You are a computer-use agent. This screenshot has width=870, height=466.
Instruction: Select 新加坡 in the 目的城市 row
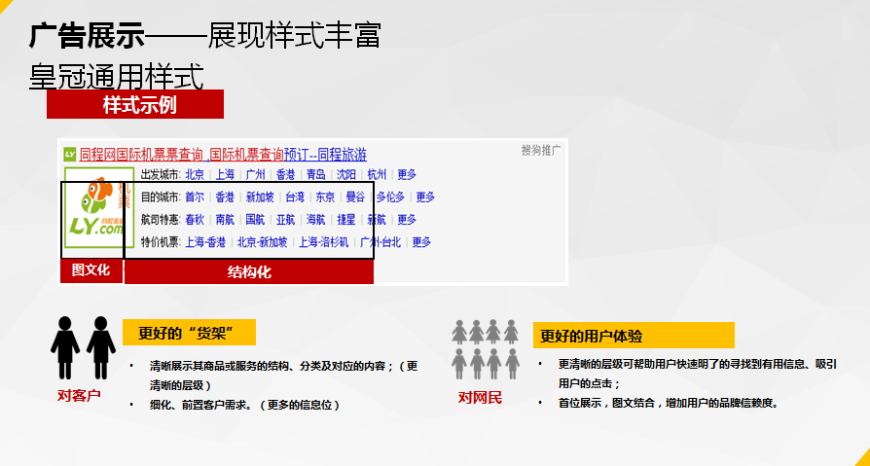(260, 197)
